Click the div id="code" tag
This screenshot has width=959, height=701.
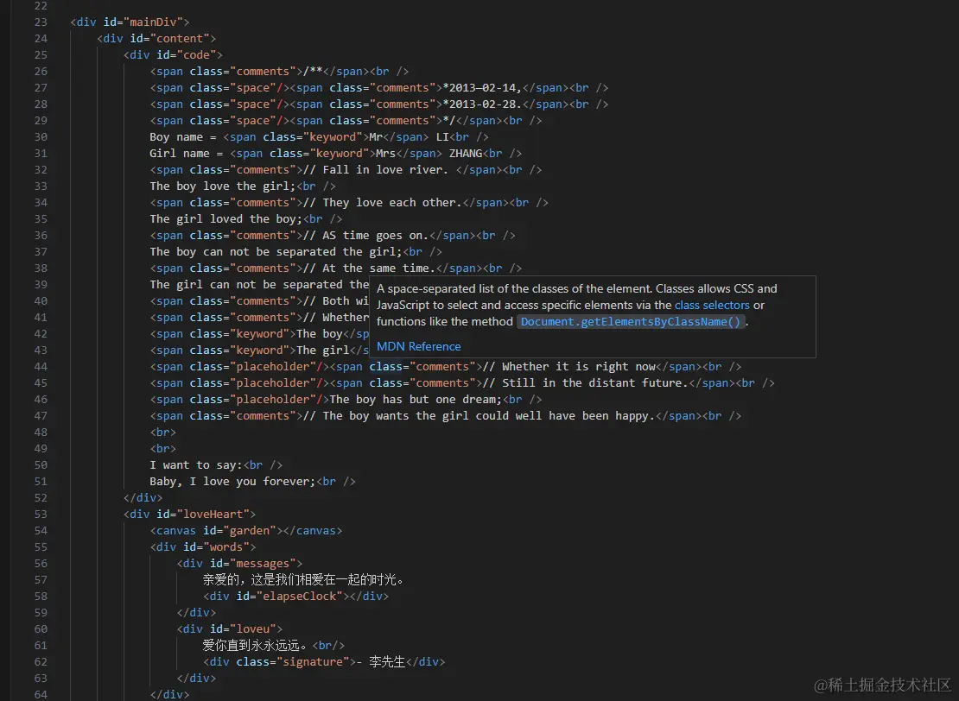[x=173, y=55]
